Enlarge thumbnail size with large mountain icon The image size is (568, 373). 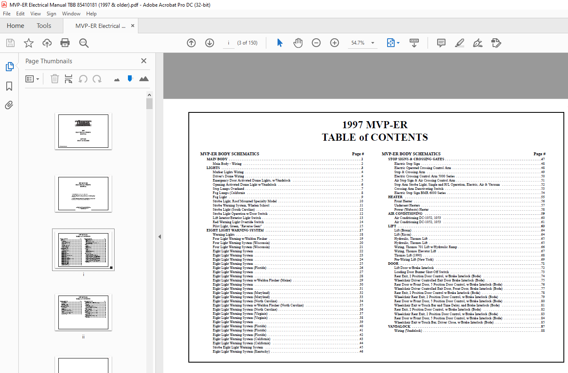[144, 79]
